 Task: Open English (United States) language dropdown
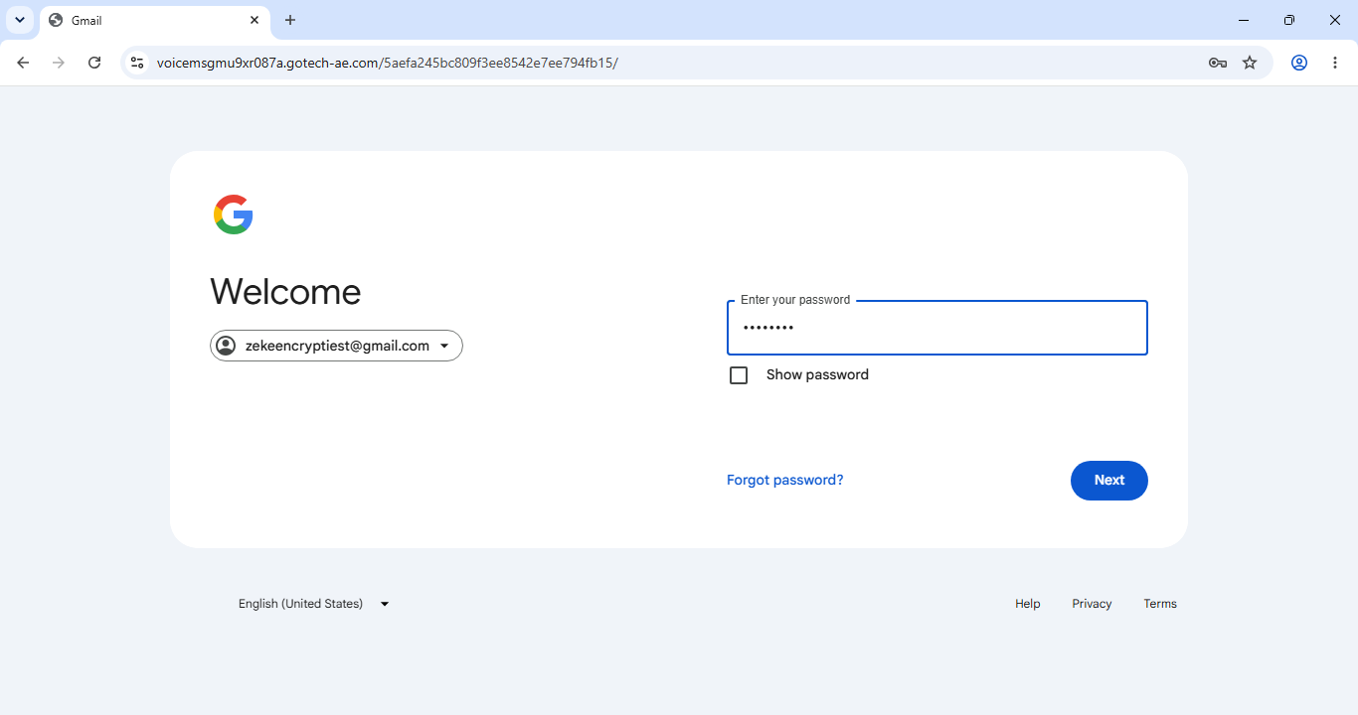tap(313, 604)
